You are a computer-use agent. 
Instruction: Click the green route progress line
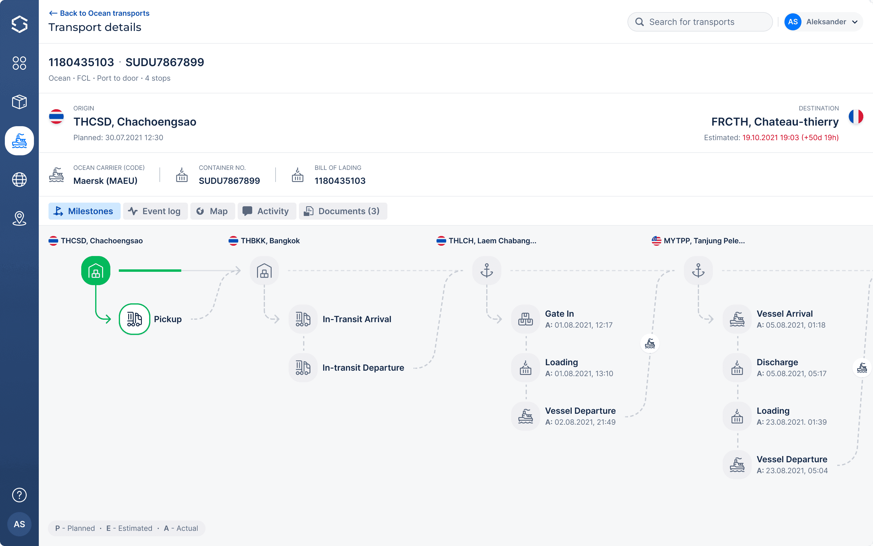(150, 271)
